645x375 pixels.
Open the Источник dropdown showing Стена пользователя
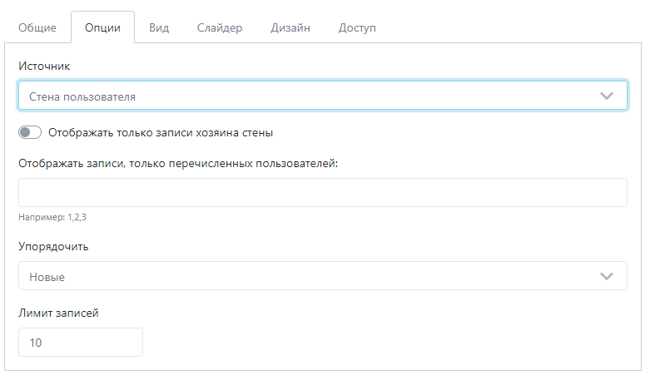(x=323, y=96)
